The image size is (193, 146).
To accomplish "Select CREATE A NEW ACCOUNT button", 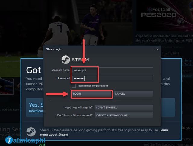I will pyautogui.click(x=124, y=115).
